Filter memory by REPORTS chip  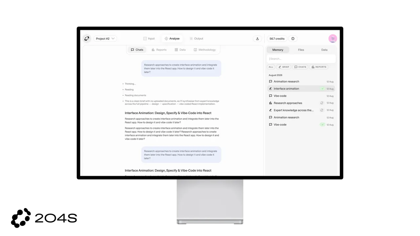click(x=319, y=67)
